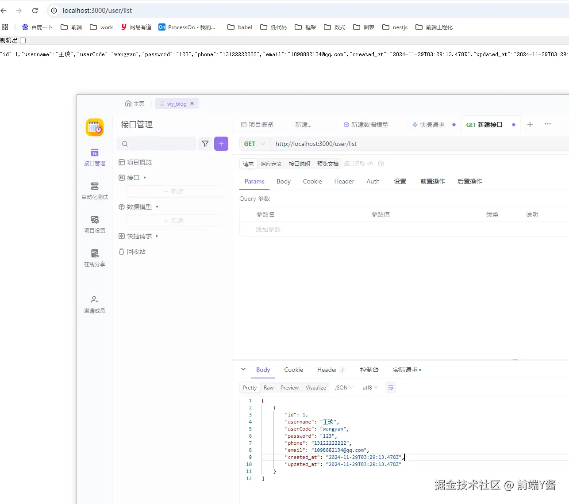Open the 低代码 bookmark folder

tap(273, 27)
